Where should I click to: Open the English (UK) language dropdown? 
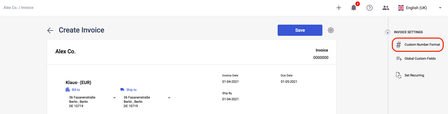pyautogui.click(x=420, y=8)
